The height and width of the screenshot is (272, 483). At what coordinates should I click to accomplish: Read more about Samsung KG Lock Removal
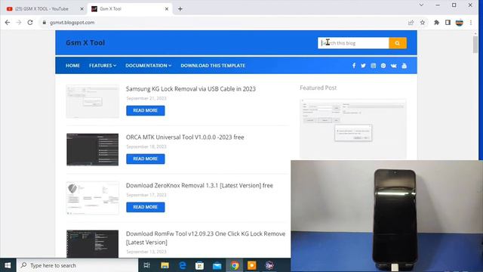(146, 110)
